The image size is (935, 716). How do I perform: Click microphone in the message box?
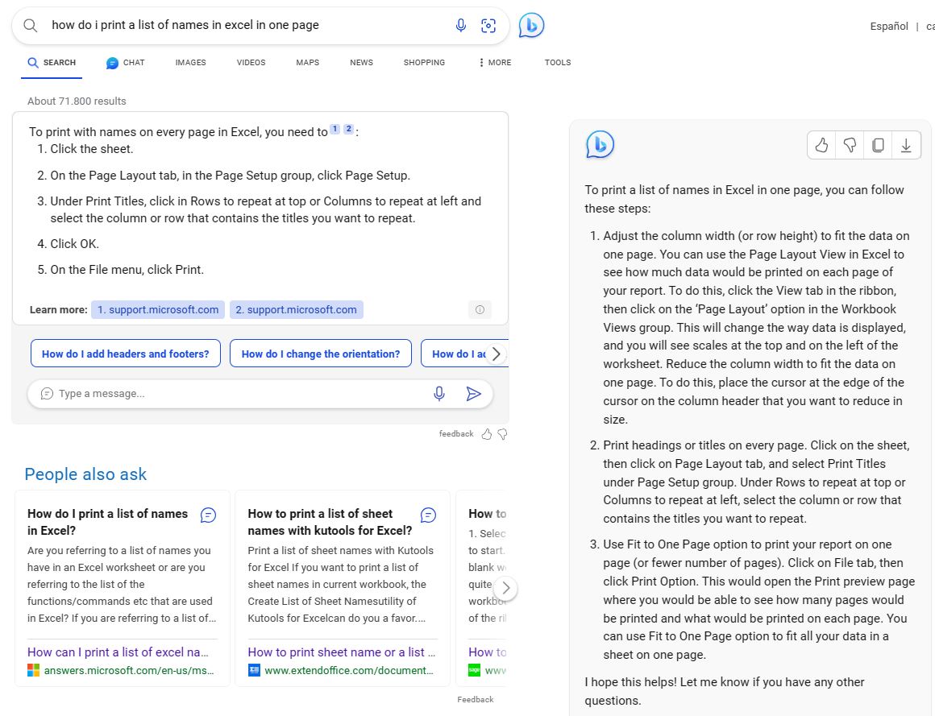(x=438, y=394)
